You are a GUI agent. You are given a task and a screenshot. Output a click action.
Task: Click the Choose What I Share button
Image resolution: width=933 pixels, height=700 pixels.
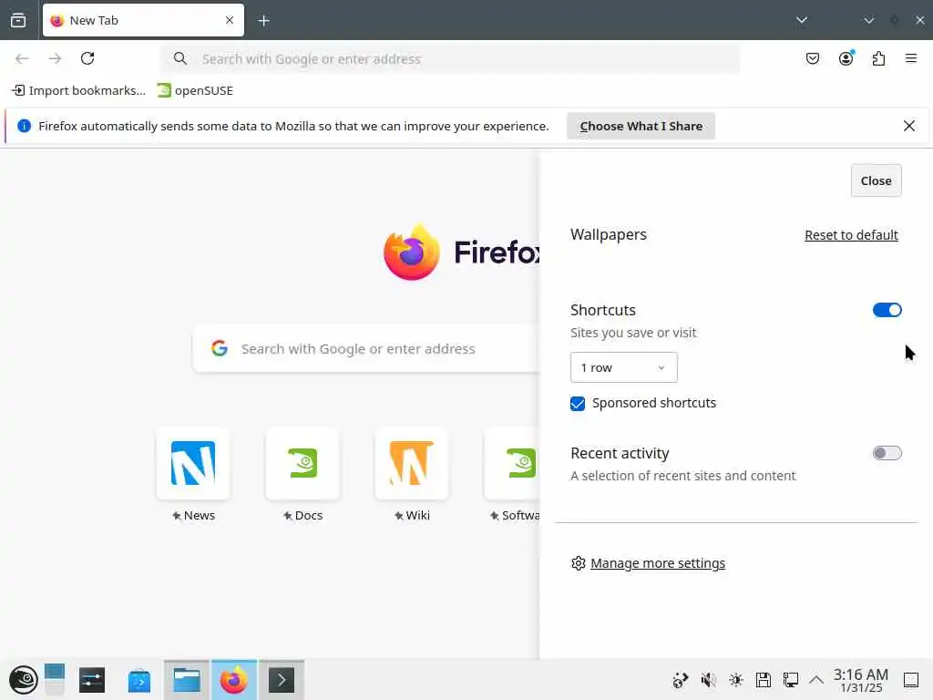pyautogui.click(x=641, y=126)
